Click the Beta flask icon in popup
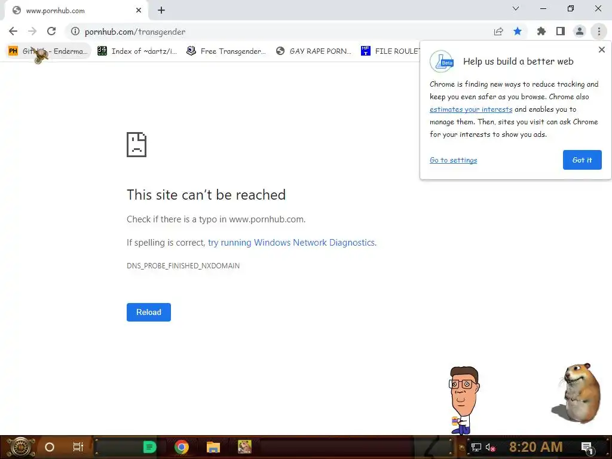 442,62
